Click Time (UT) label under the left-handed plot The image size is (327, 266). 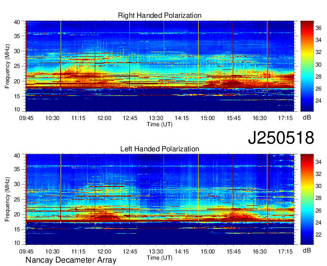click(x=160, y=258)
